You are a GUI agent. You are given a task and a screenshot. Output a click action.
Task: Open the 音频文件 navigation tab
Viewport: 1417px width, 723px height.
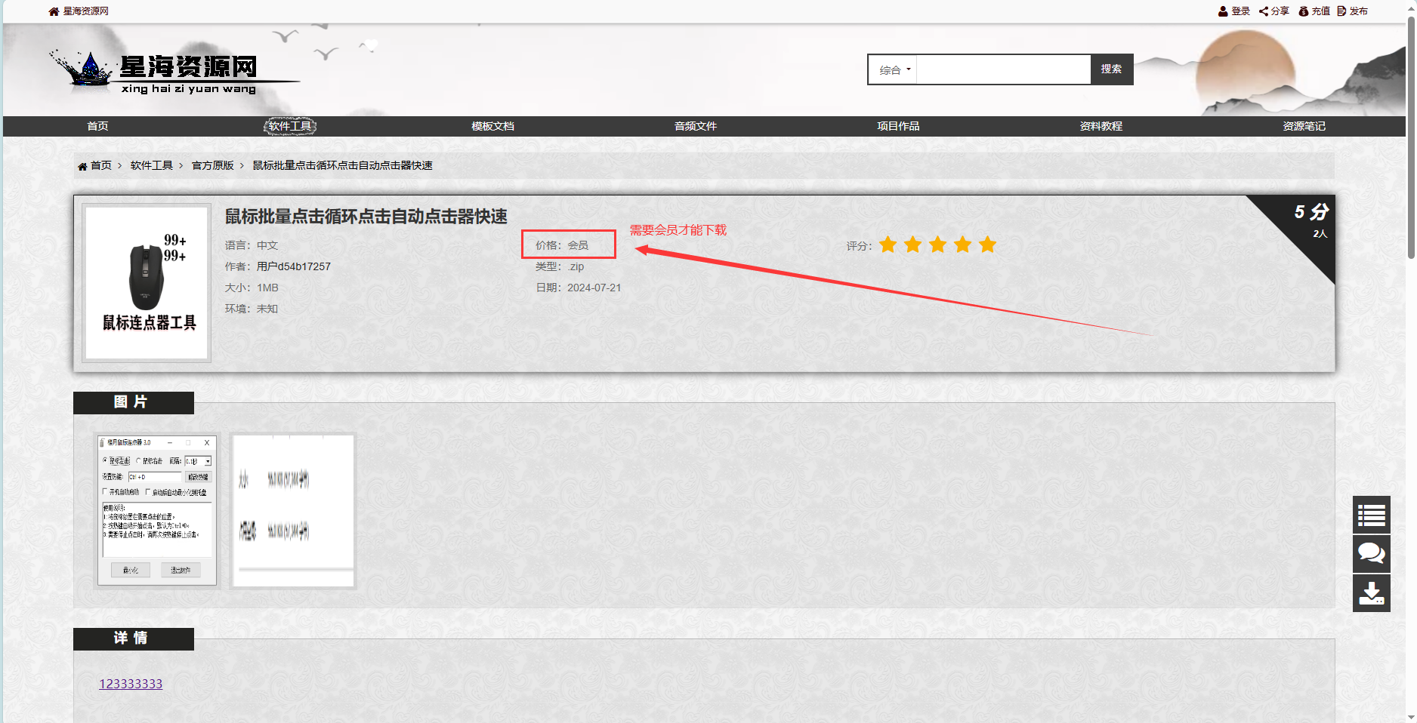click(x=695, y=126)
